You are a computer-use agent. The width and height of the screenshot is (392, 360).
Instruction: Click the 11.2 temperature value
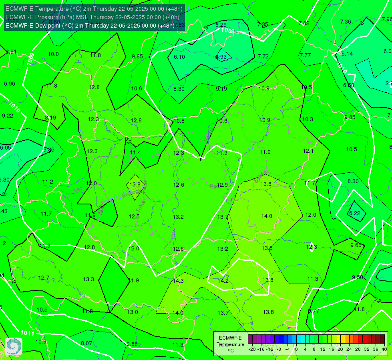click(48, 182)
